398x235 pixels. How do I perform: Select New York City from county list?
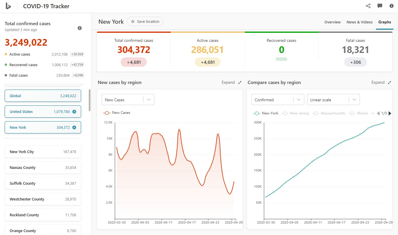click(43, 152)
